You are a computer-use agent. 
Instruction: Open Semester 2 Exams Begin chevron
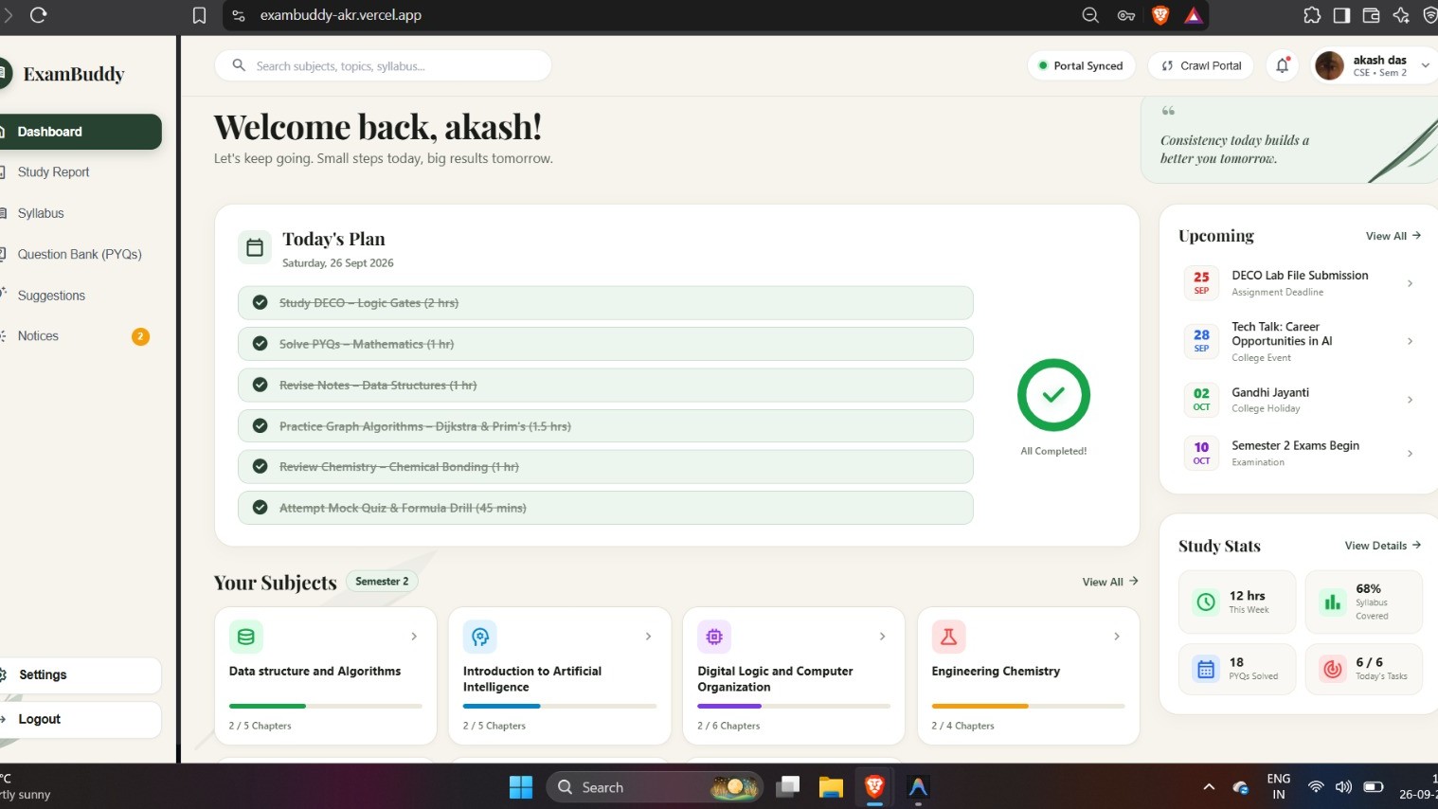point(1410,454)
